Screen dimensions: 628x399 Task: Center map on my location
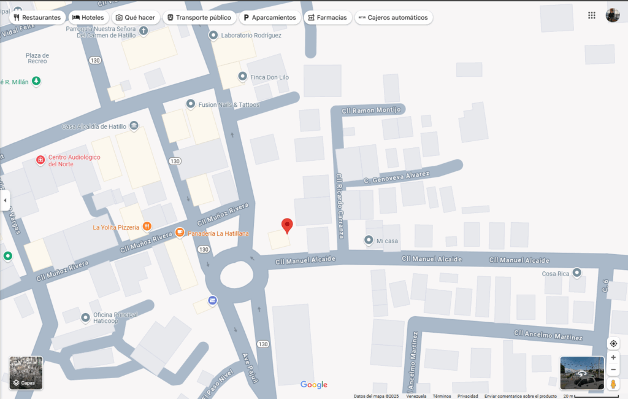pos(613,343)
